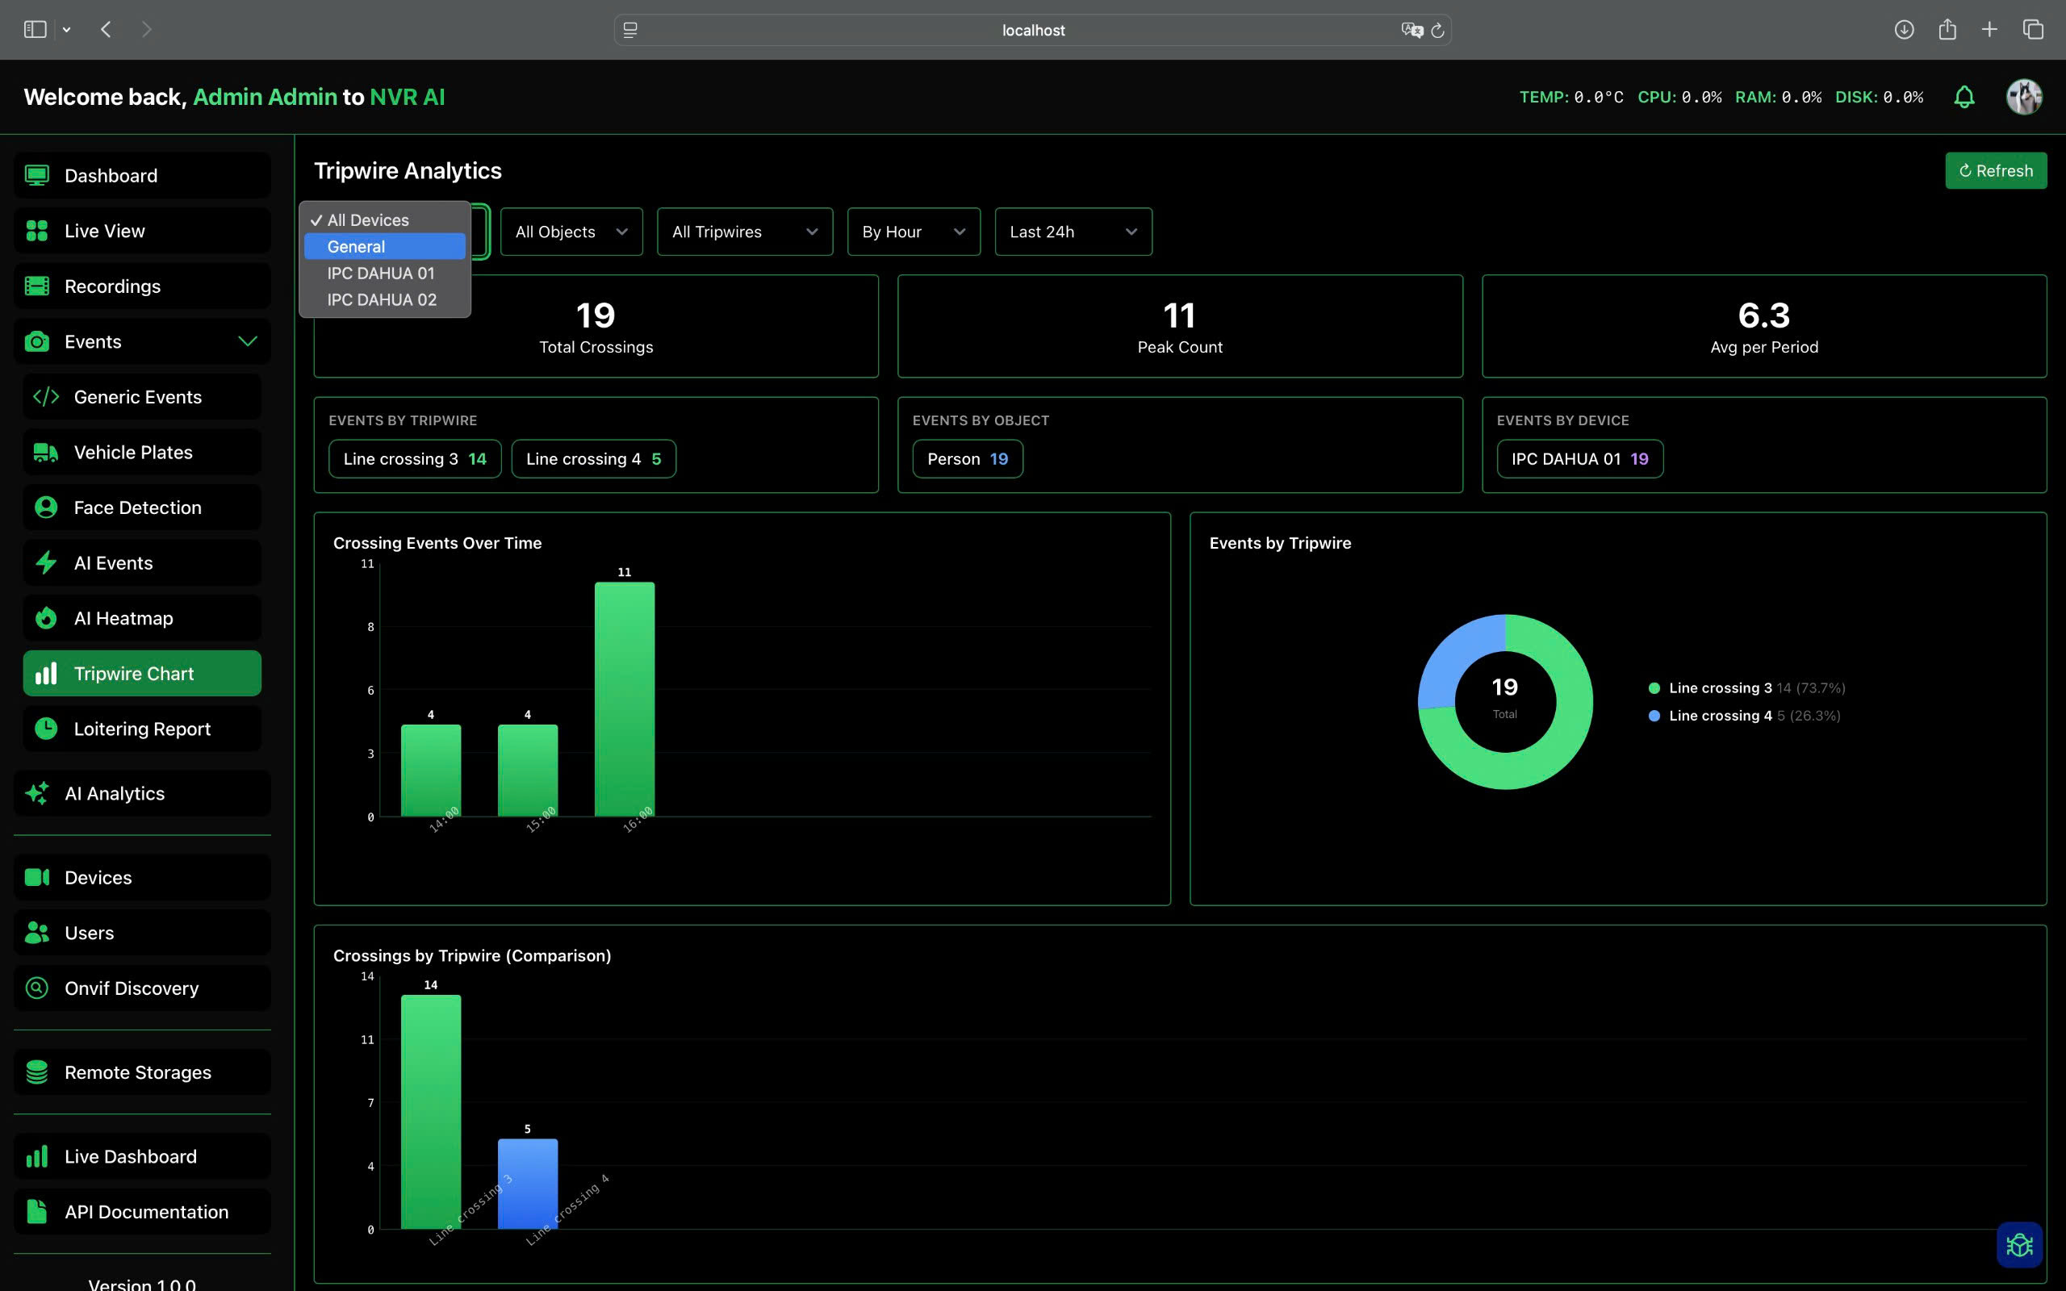Open the All Objects dropdown
Image resolution: width=2066 pixels, height=1291 pixels.
pyautogui.click(x=571, y=232)
